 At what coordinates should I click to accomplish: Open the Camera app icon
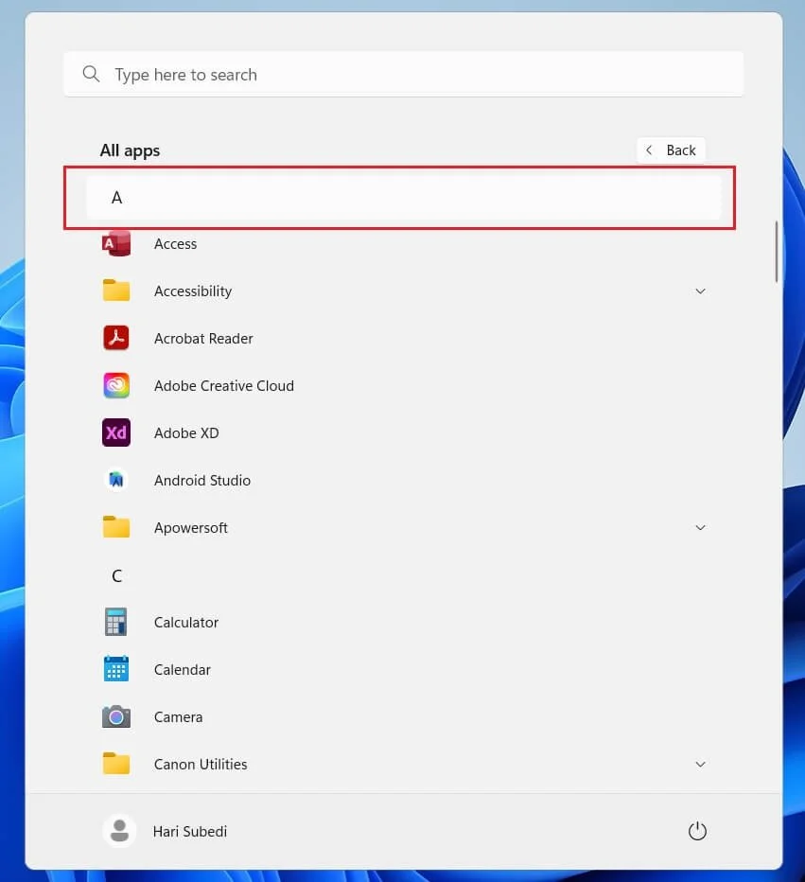[115, 716]
